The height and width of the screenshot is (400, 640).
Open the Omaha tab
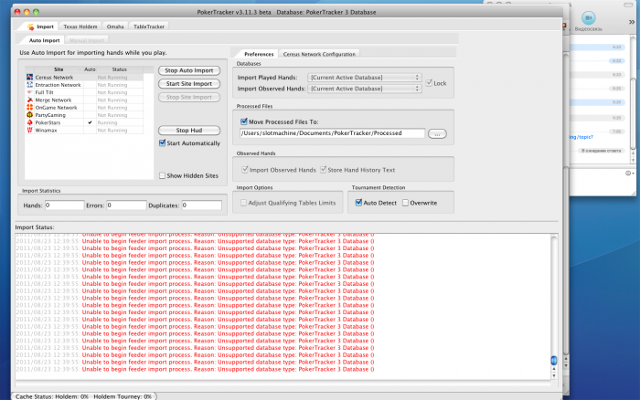tap(115, 26)
